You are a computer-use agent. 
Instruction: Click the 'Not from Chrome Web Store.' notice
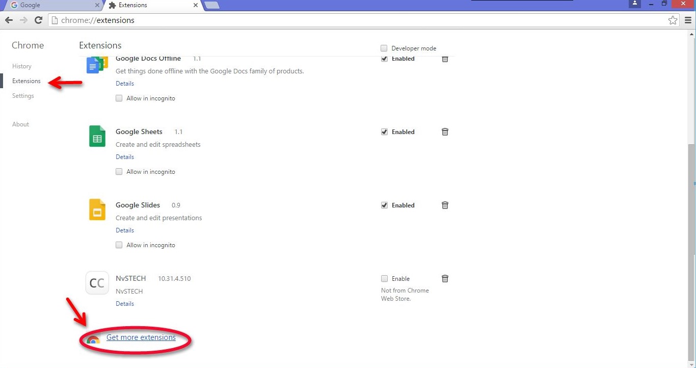coord(405,295)
